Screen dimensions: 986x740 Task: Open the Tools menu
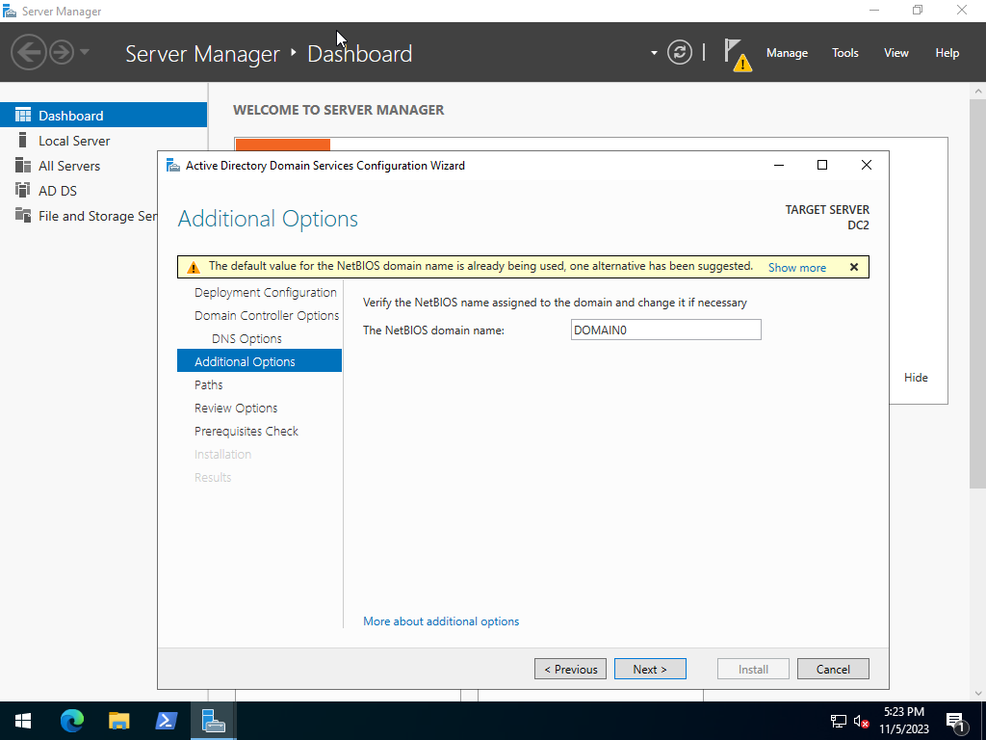(x=844, y=53)
